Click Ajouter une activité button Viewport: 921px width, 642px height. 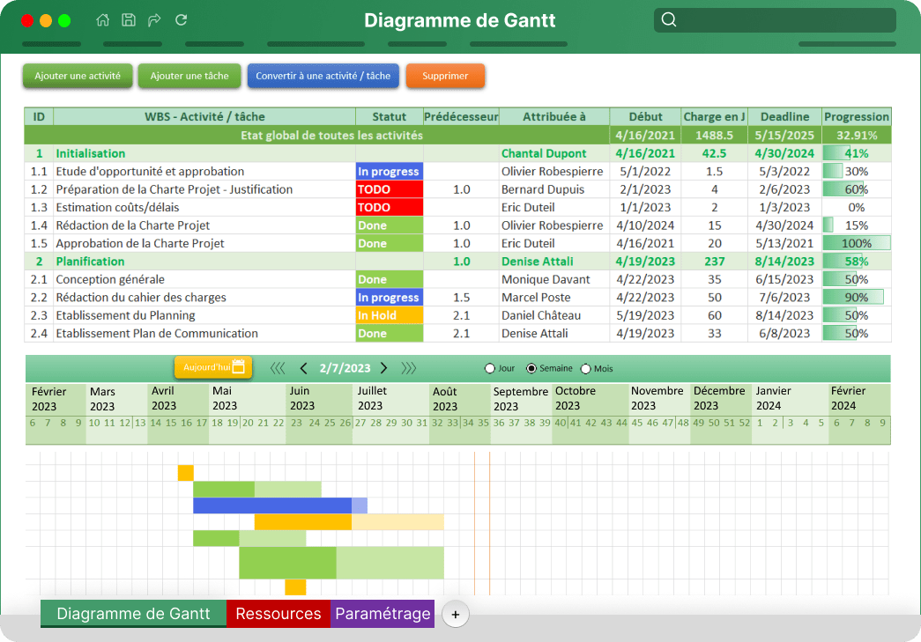78,76
